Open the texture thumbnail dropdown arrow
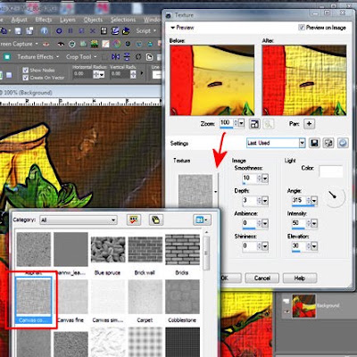357x357 pixels. [216, 192]
